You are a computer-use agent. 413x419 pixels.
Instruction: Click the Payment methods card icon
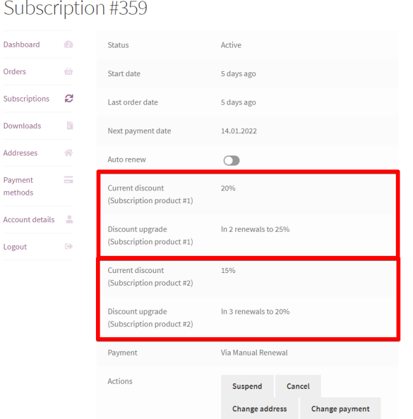pos(69,180)
